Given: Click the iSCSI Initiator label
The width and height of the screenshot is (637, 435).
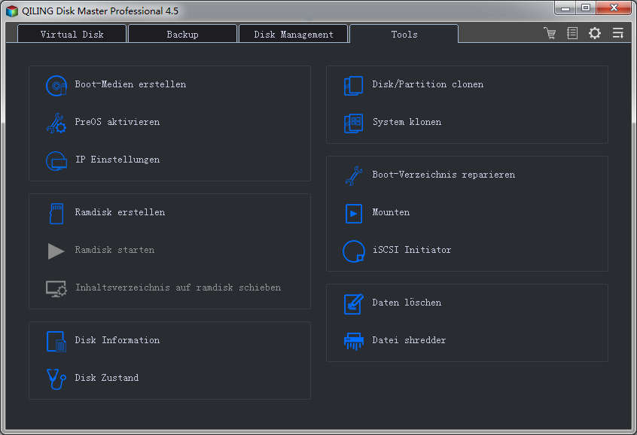Looking at the screenshot, I should [x=412, y=250].
